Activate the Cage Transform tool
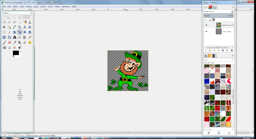The width and height of the screenshot is (256, 139). 10,37
